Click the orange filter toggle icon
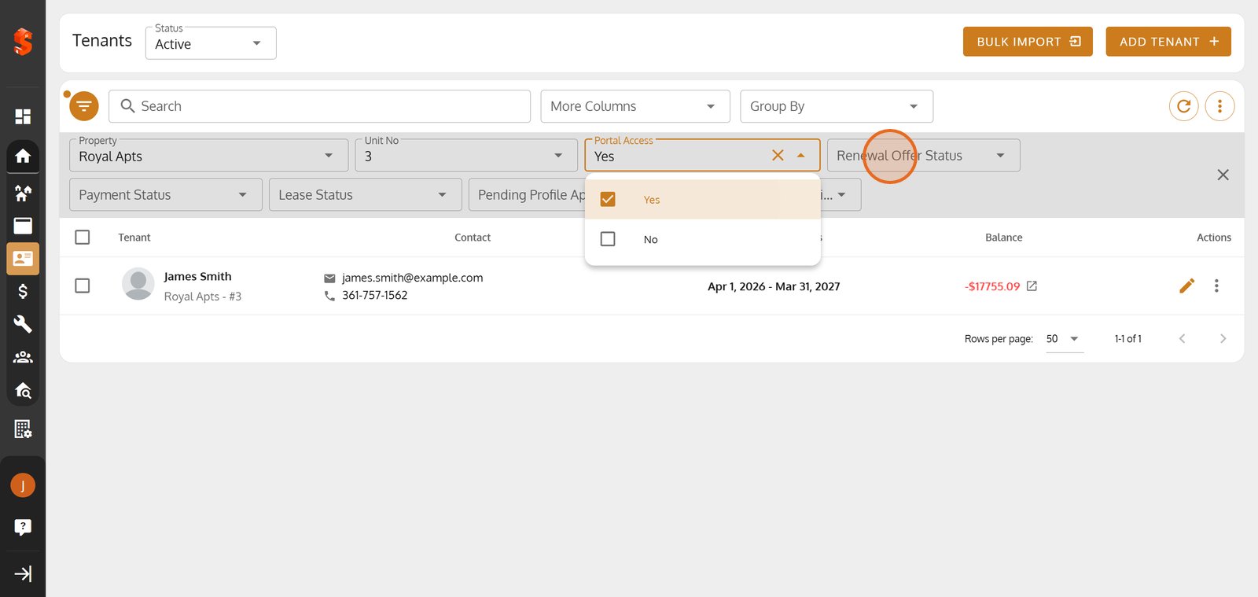 tap(84, 106)
